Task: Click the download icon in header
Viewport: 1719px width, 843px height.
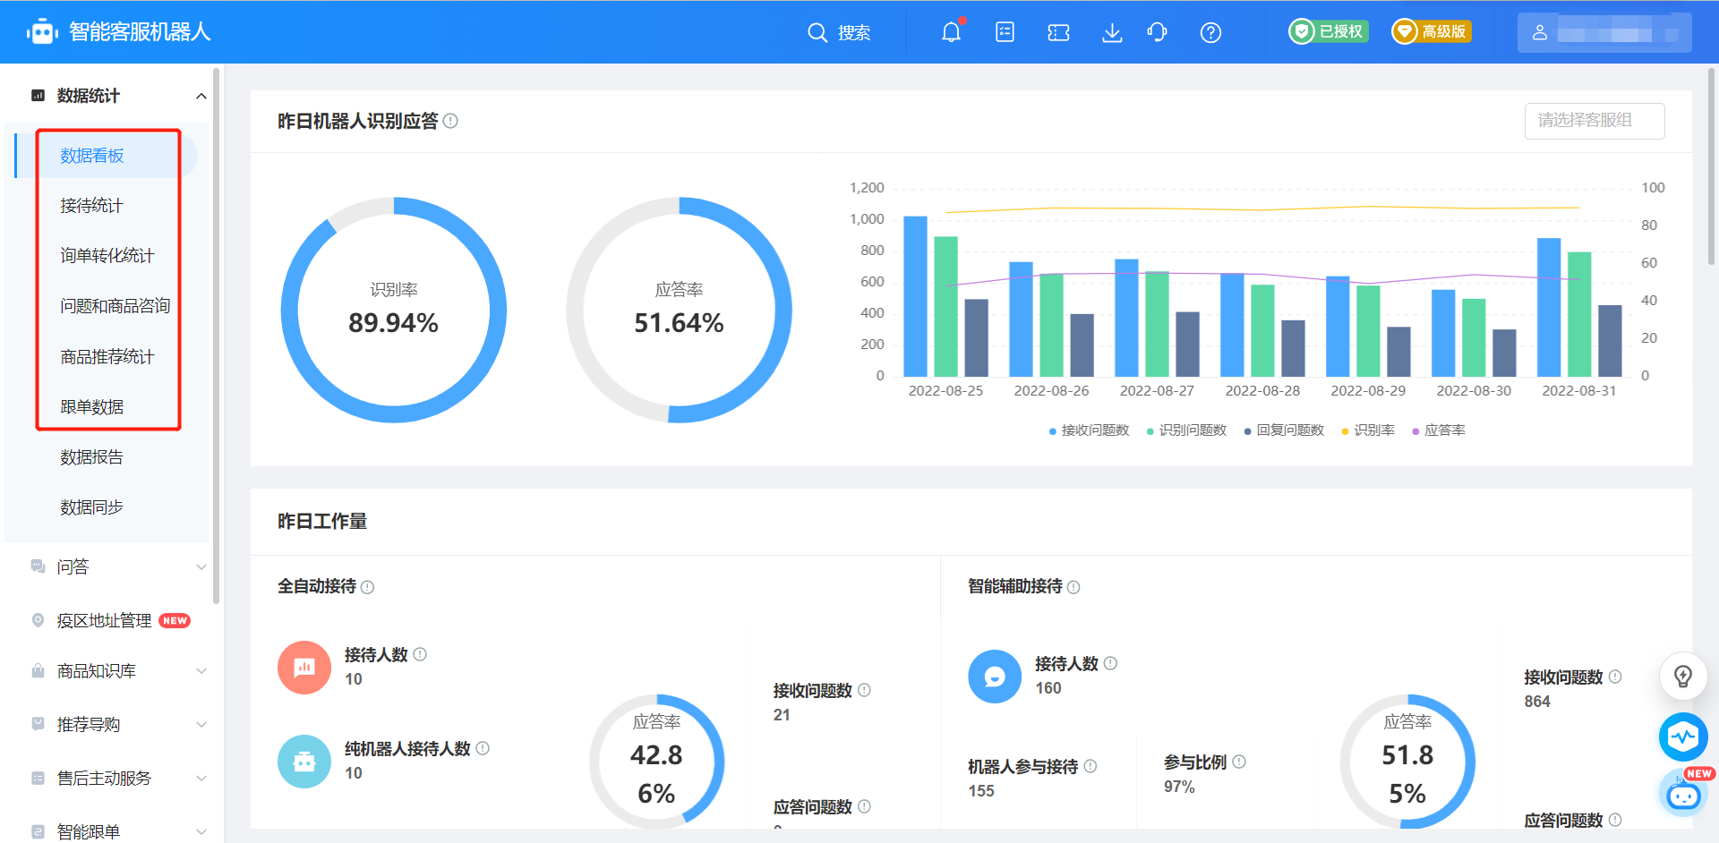Action: point(1112,33)
